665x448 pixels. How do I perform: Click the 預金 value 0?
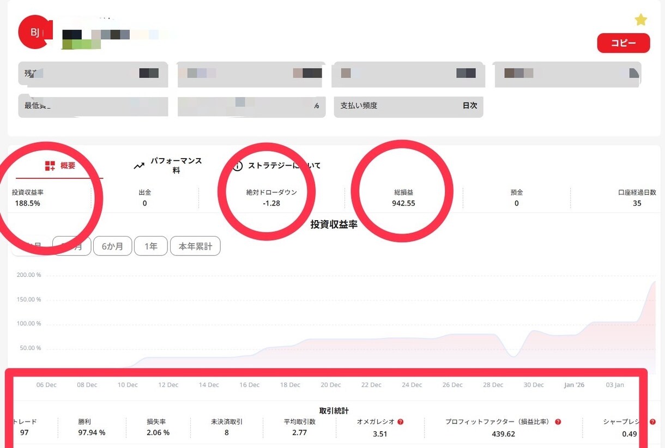point(517,203)
